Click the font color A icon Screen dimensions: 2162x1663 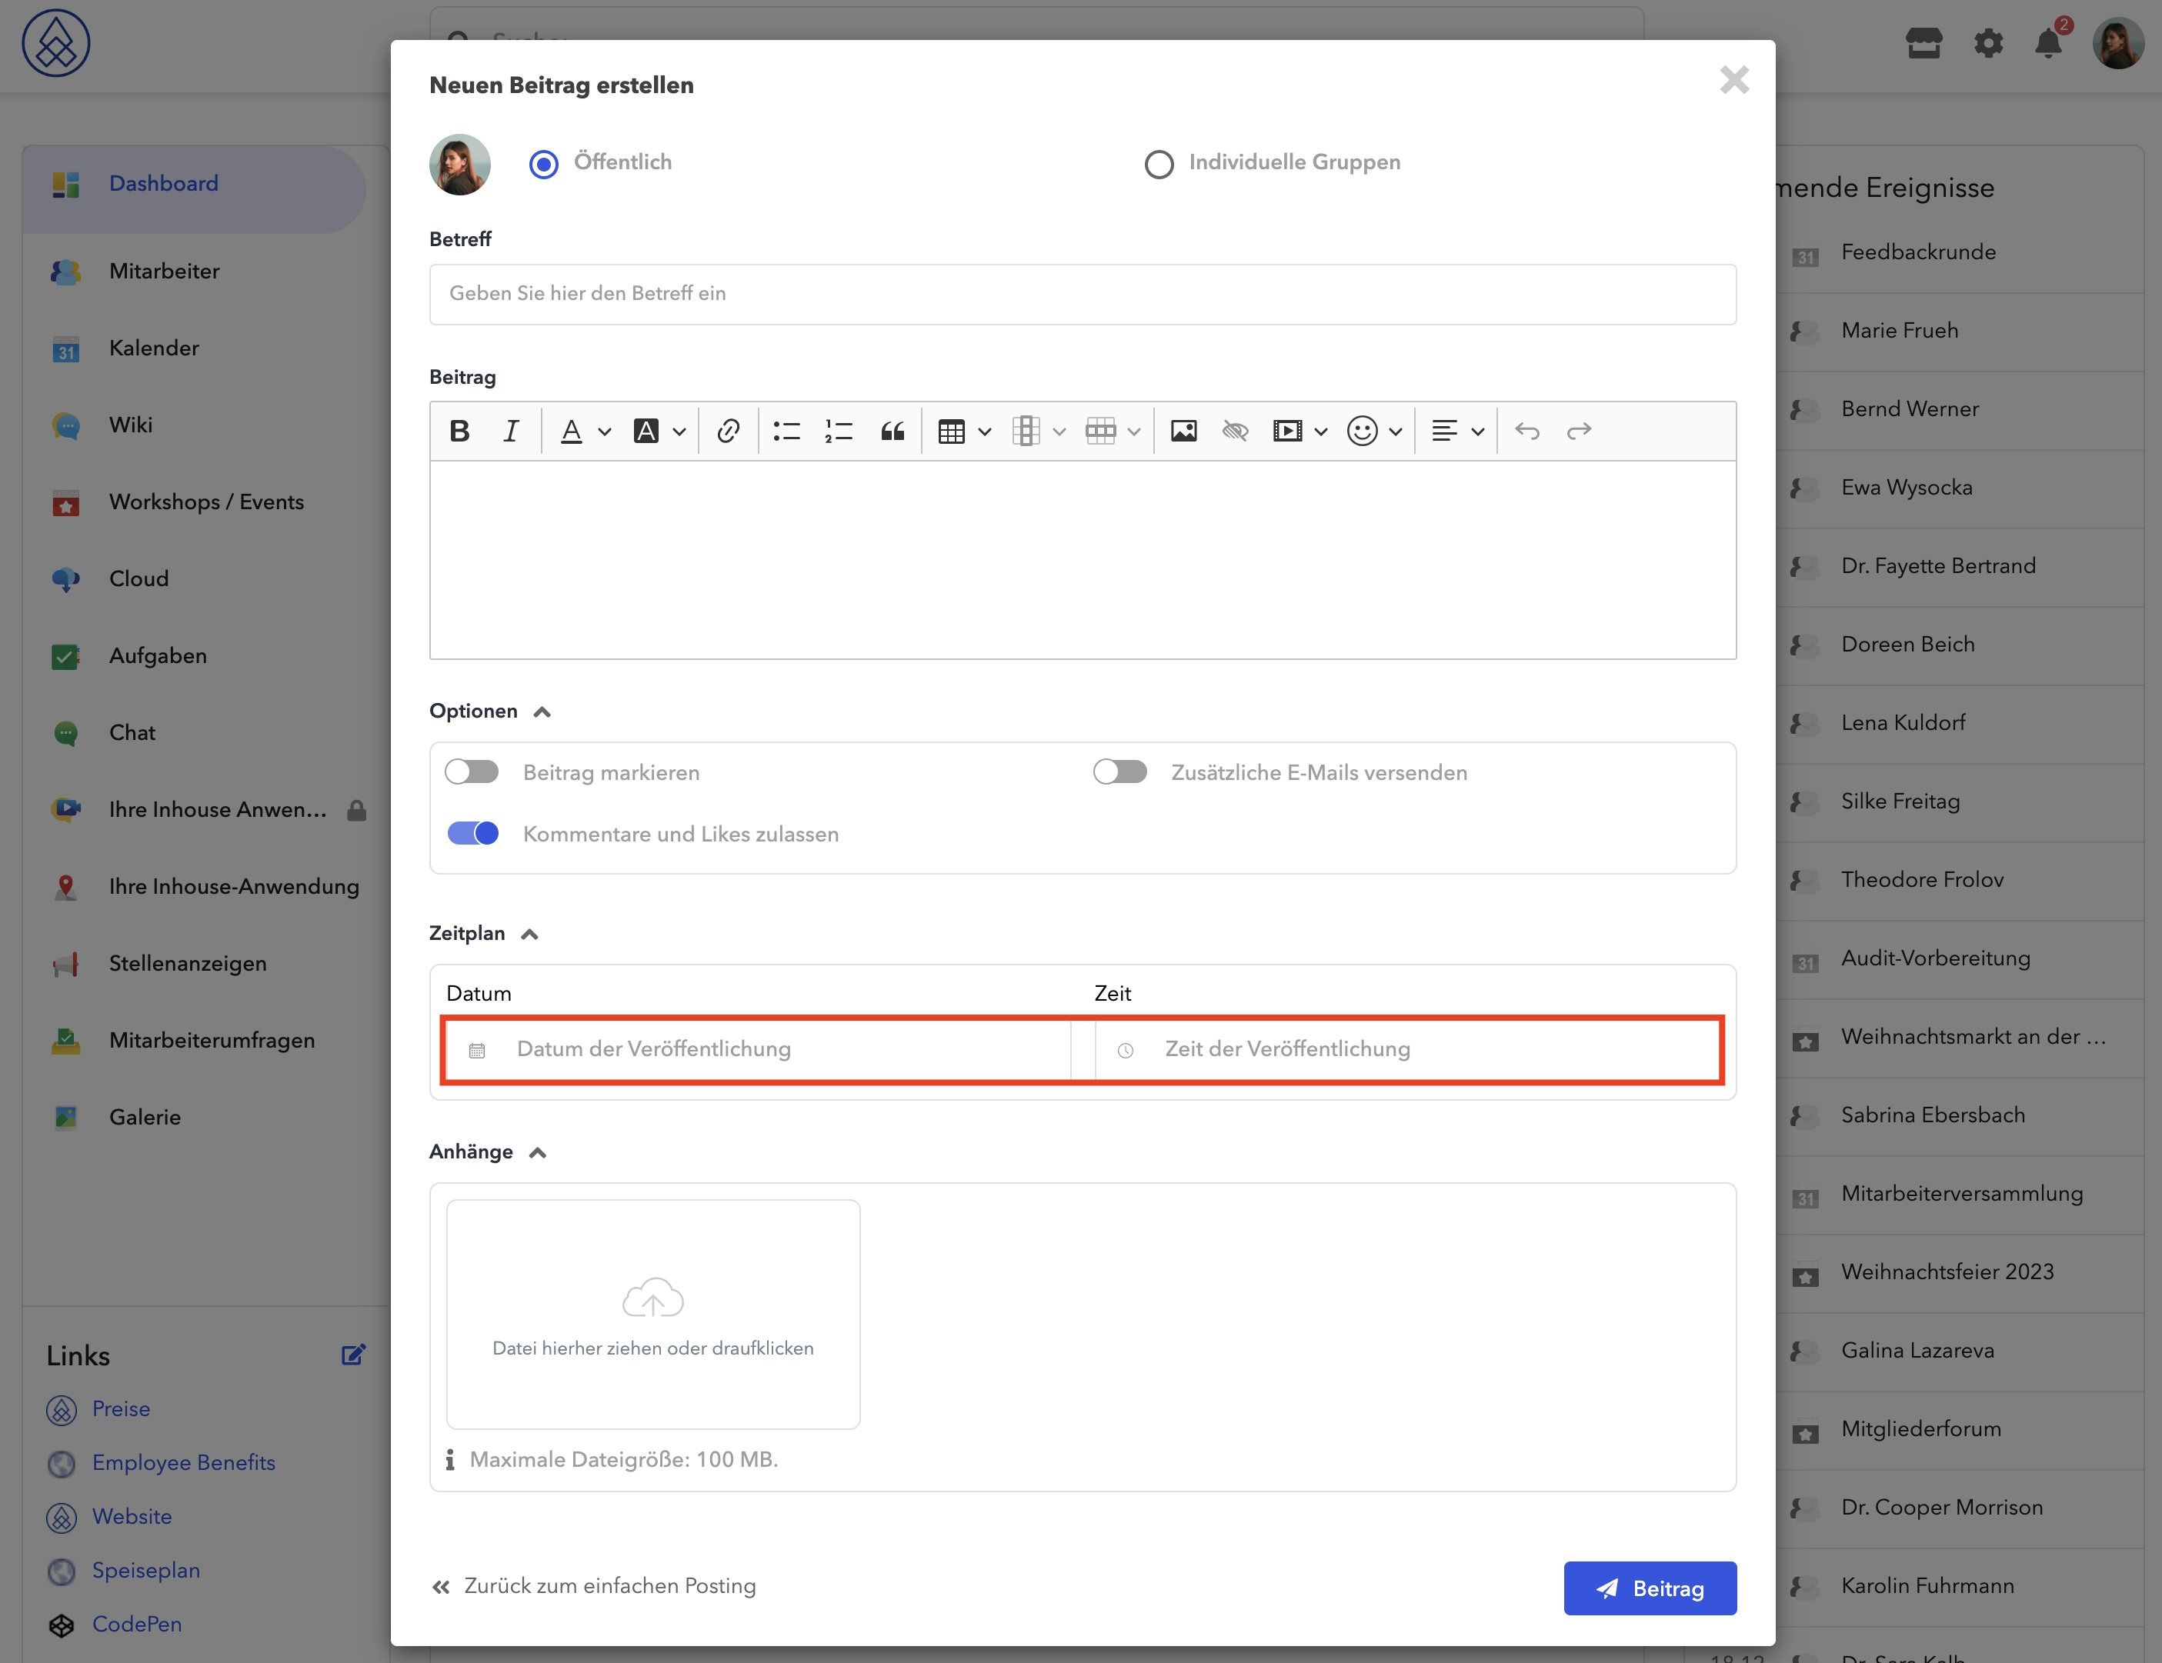point(571,431)
